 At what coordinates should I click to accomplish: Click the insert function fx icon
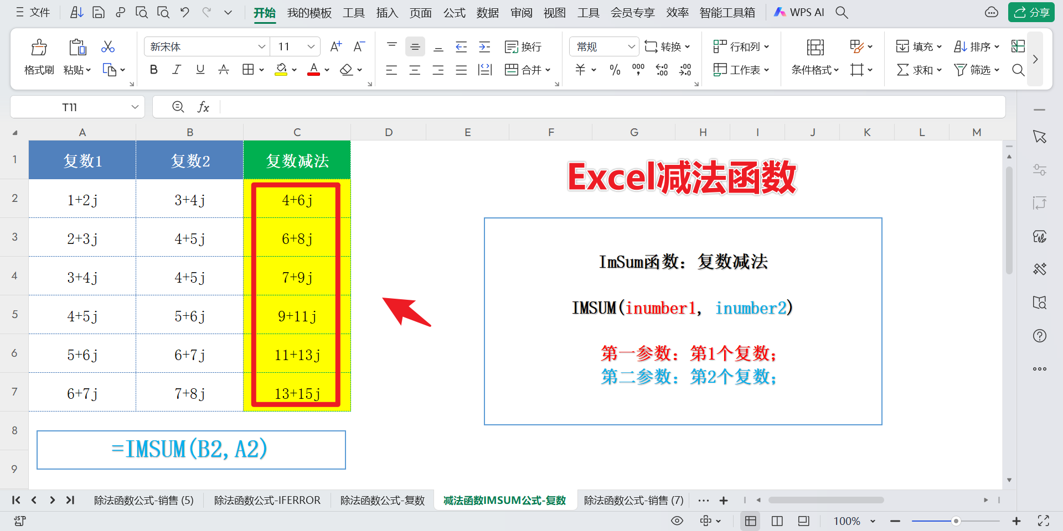pyautogui.click(x=203, y=107)
